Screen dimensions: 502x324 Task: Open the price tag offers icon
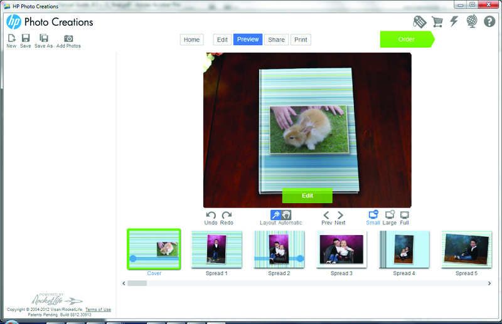click(419, 22)
